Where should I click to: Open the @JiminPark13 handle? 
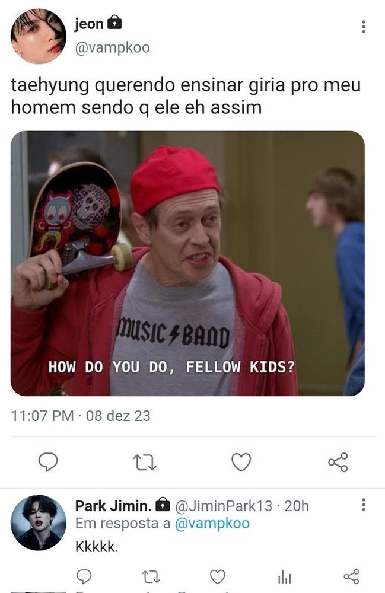[x=224, y=506]
